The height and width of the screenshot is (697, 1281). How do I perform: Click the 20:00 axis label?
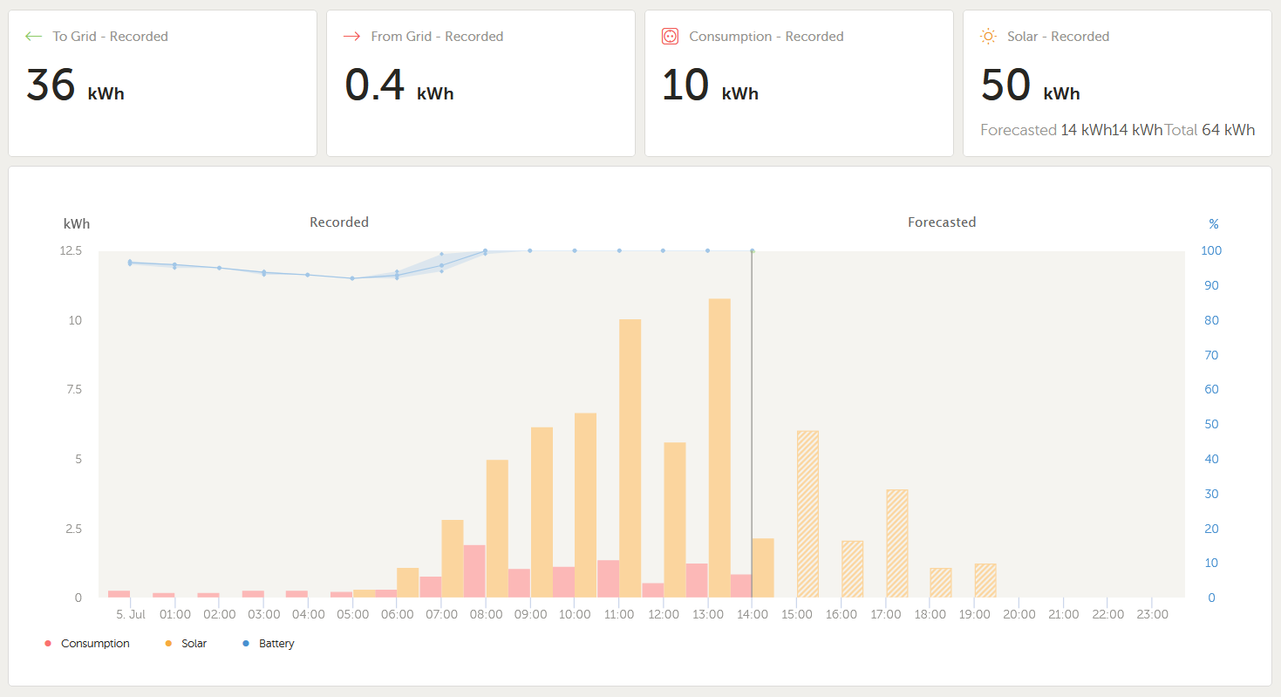1019,614
